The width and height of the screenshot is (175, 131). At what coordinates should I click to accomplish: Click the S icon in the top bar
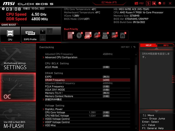pyautogui.click(x=148, y=3)
